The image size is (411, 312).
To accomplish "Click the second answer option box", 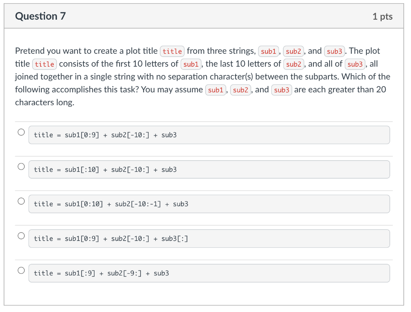I will click(x=209, y=169).
